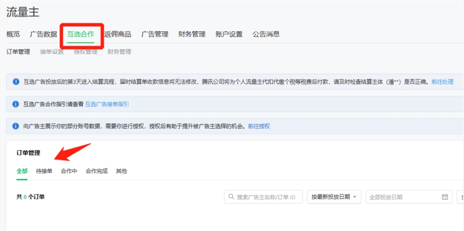Click the info icon in the authorization notice

click(x=16, y=126)
